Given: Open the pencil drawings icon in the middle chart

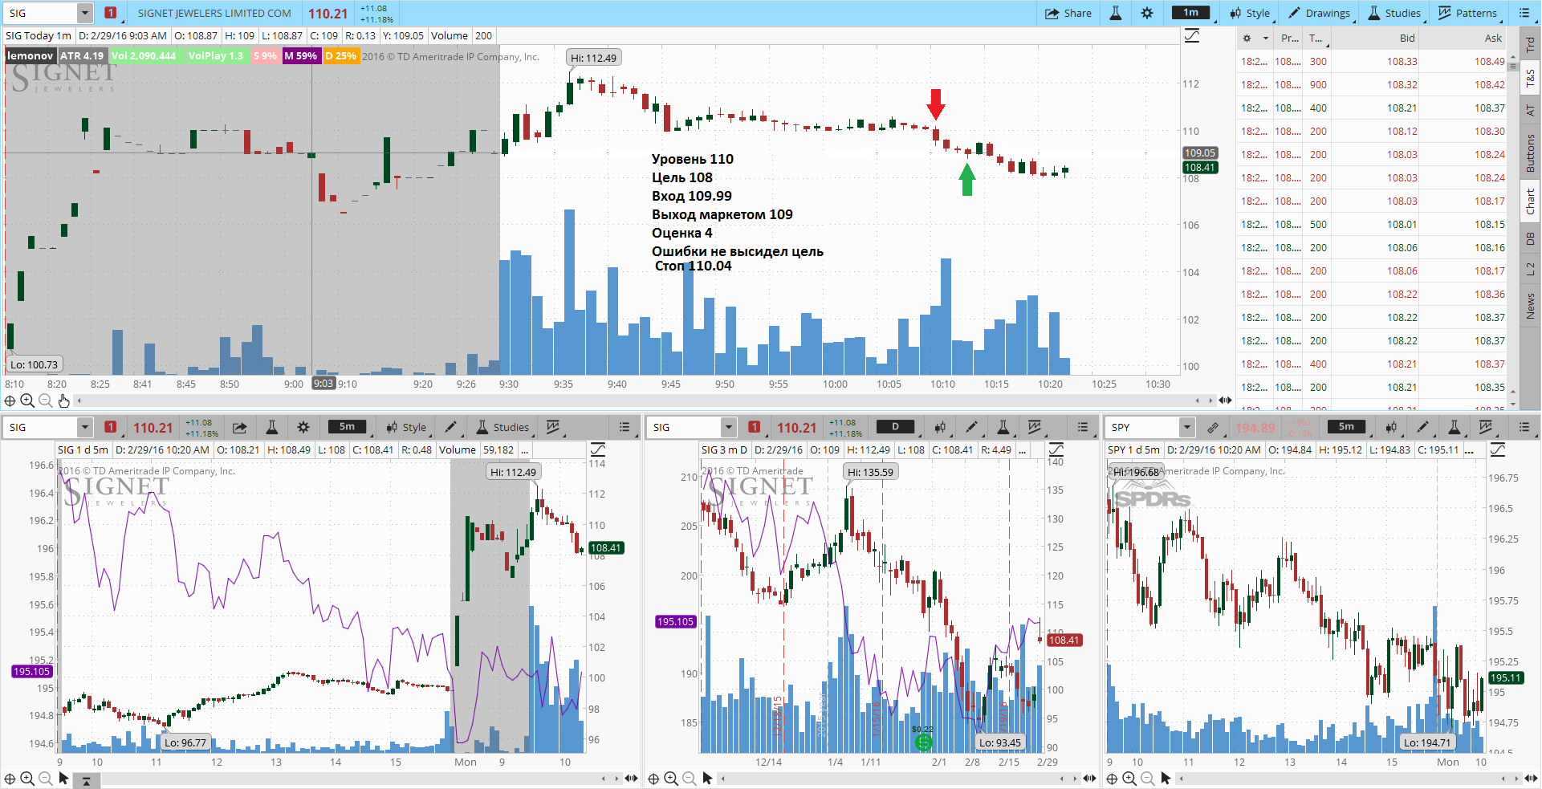Looking at the screenshot, I should pyautogui.click(x=971, y=427).
